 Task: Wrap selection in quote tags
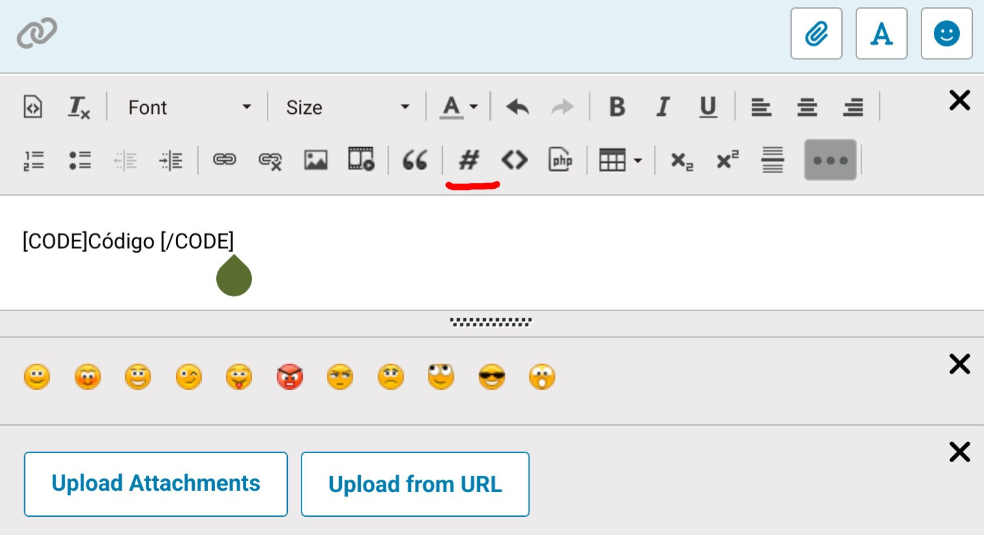pyautogui.click(x=415, y=160)
